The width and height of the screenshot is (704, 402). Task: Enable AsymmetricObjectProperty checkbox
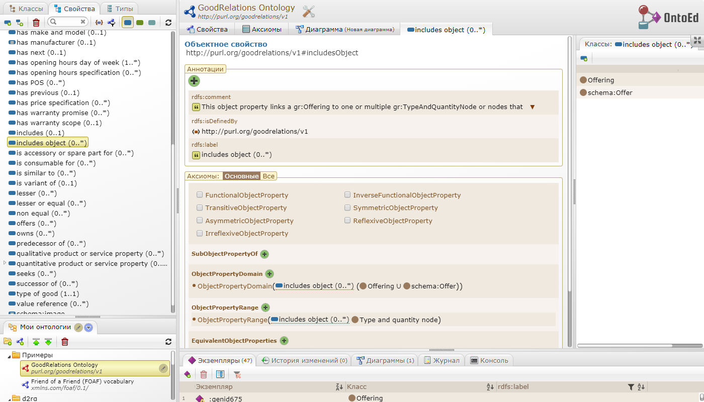click(x=200, y=220)
